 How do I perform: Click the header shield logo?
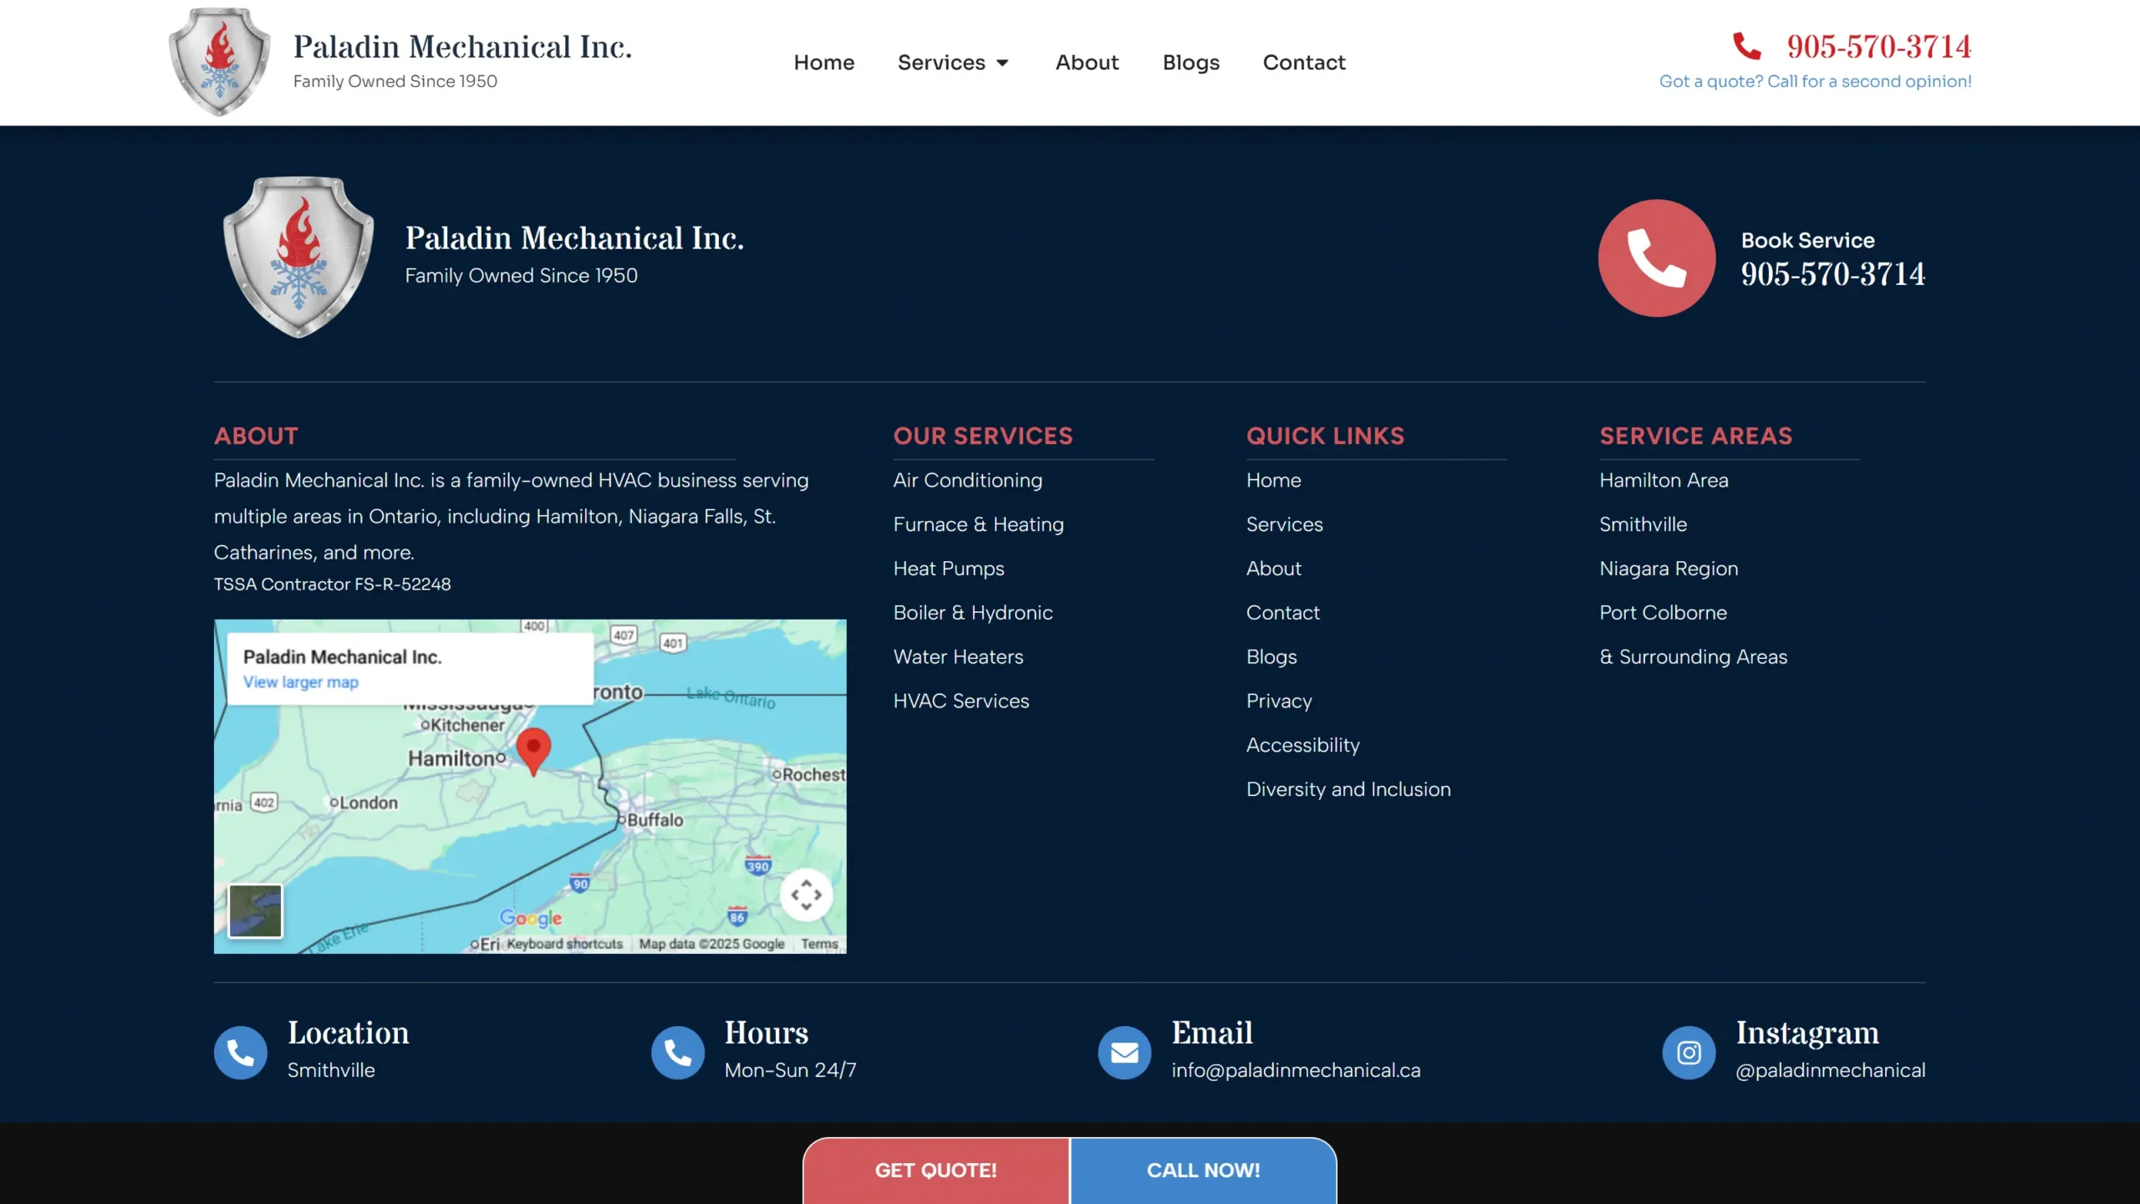pyautogui.click(x=220, y=63)
